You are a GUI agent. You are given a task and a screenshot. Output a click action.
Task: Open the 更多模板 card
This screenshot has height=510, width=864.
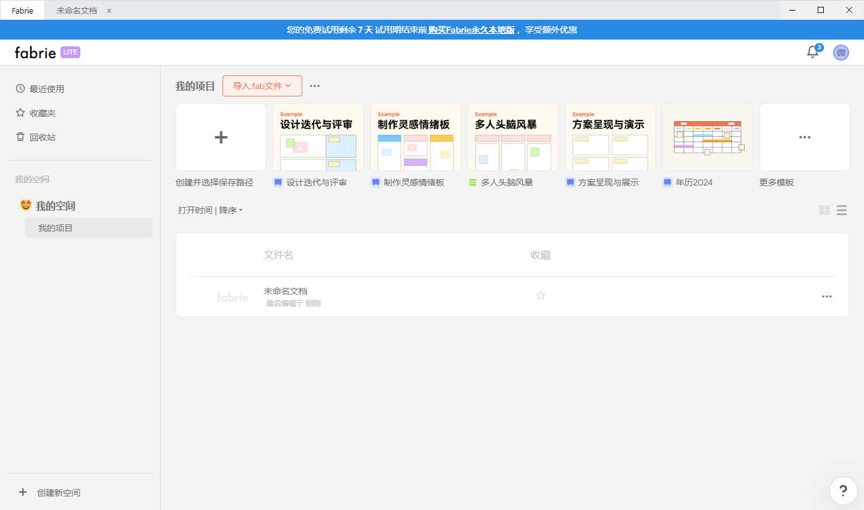pyautogui.click(x=805, y=137)
